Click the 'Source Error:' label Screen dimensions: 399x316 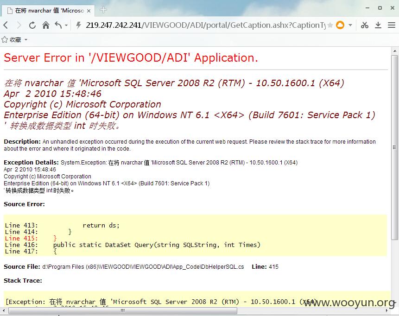point(24,204)
